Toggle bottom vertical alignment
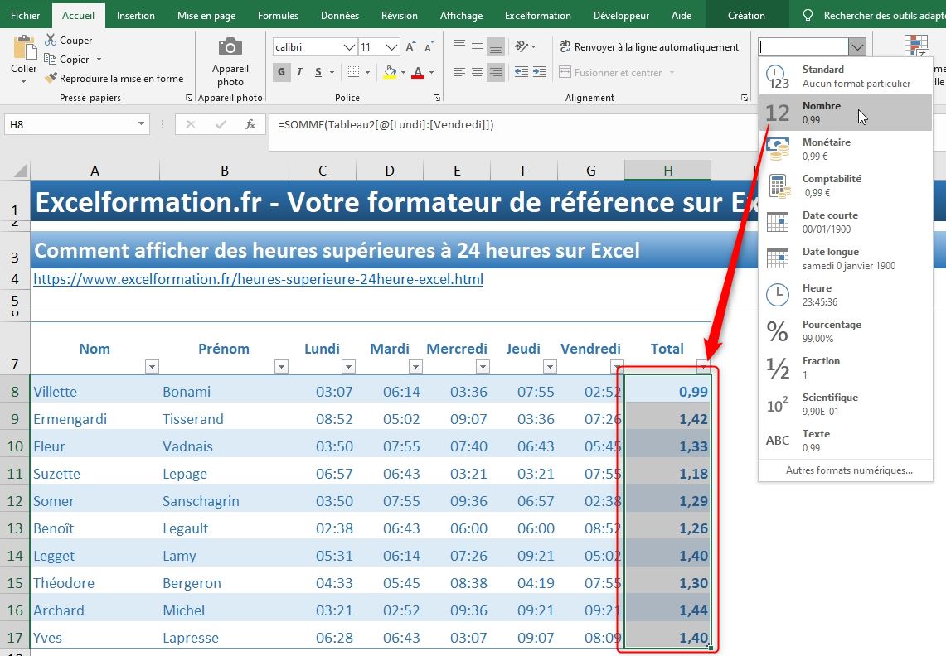Screen dimensions: 946x656 click(495, 46)
